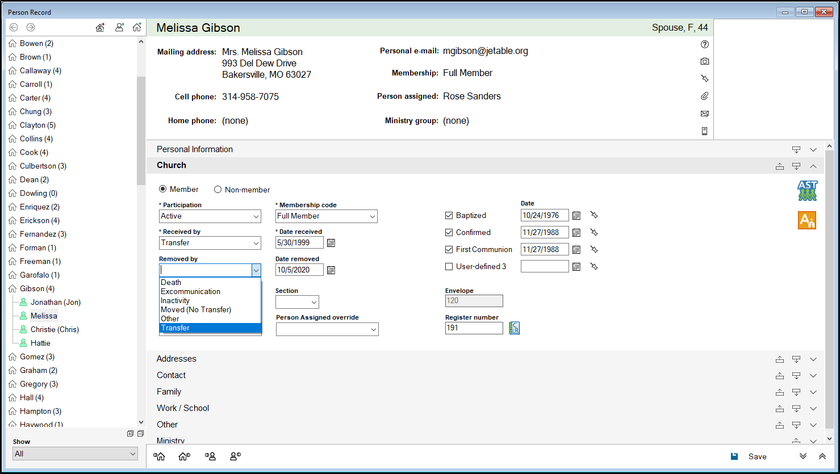This screenshot has width=840, height=474.
Task: Select Hattie in the Gibson family
Action: (40, 343)
